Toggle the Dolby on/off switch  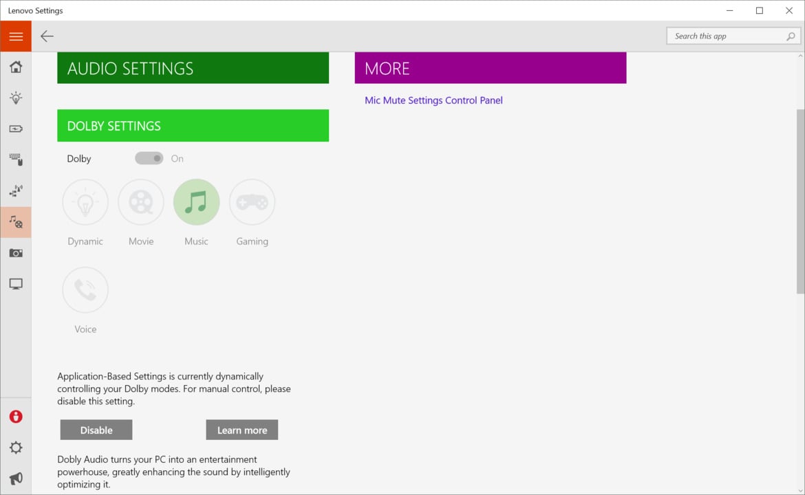tap(149, 159)
